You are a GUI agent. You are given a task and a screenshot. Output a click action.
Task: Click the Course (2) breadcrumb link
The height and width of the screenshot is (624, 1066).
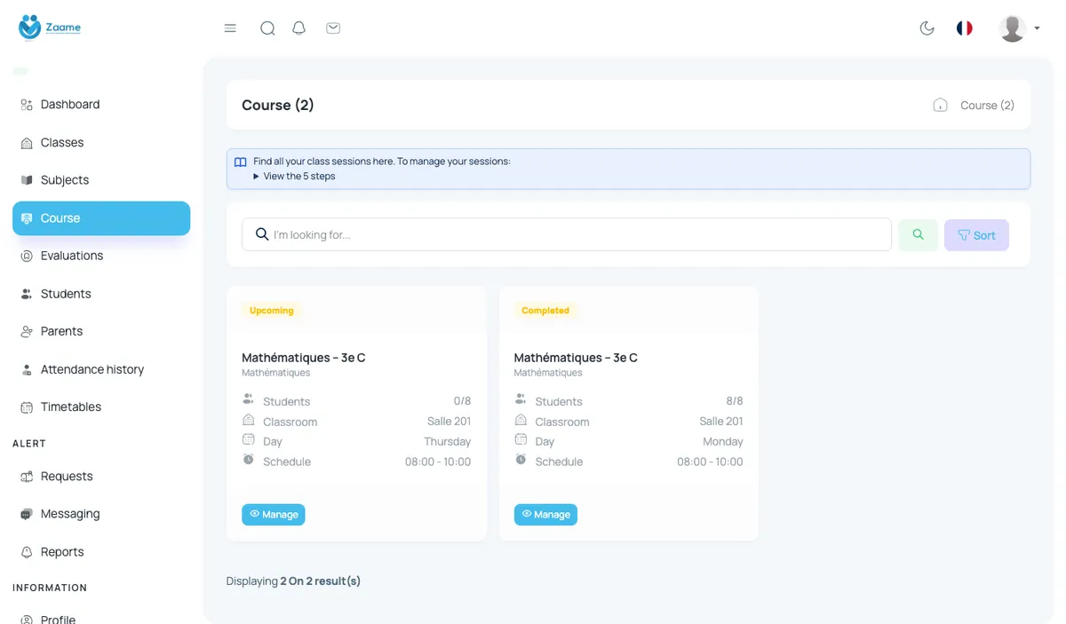(x=987, y=105)
